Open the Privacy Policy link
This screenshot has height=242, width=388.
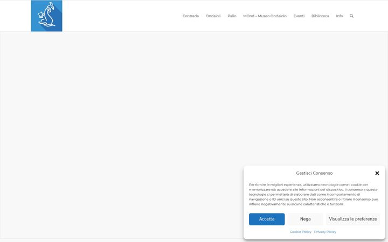(x=325, y=232)
